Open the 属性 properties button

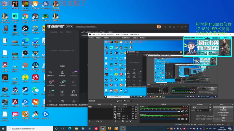tap(119, 101)
